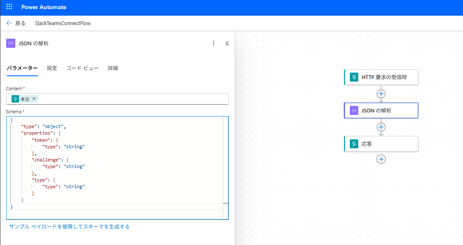Click the "token" line in schema
Image resolution: width=463 pixels, height=245 pixels.
click(45, 140)
